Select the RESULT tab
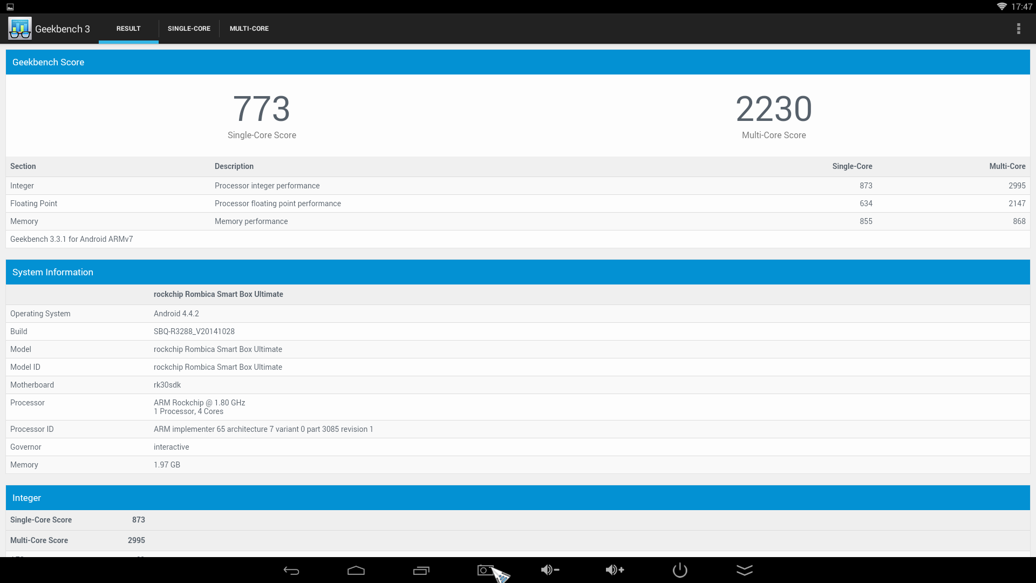Screen dimensions: 1036x583 point(128,29)
